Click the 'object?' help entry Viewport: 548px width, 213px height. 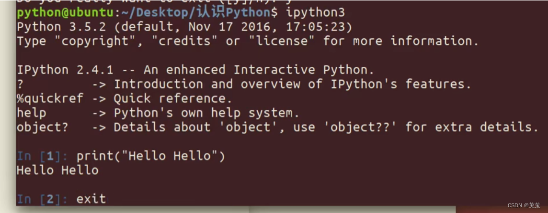click(43, 127)
